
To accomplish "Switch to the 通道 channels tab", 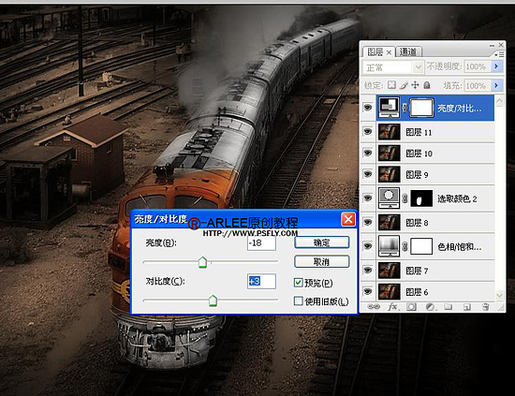I will (408, 51).
